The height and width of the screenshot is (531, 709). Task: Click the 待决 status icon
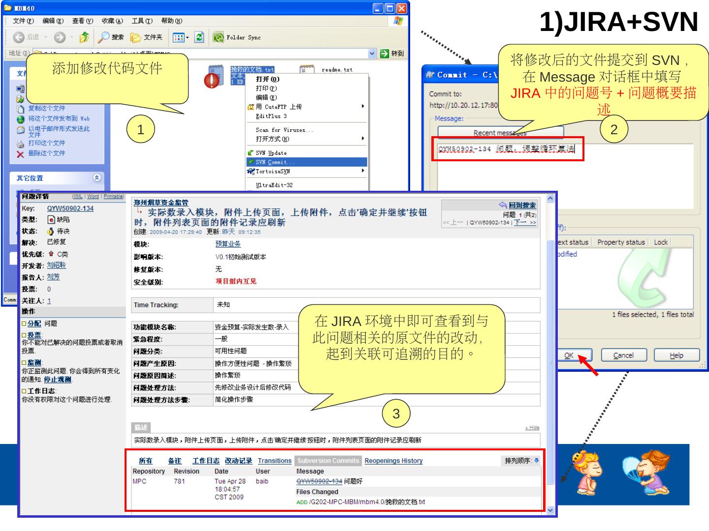[x=51, y=231]
